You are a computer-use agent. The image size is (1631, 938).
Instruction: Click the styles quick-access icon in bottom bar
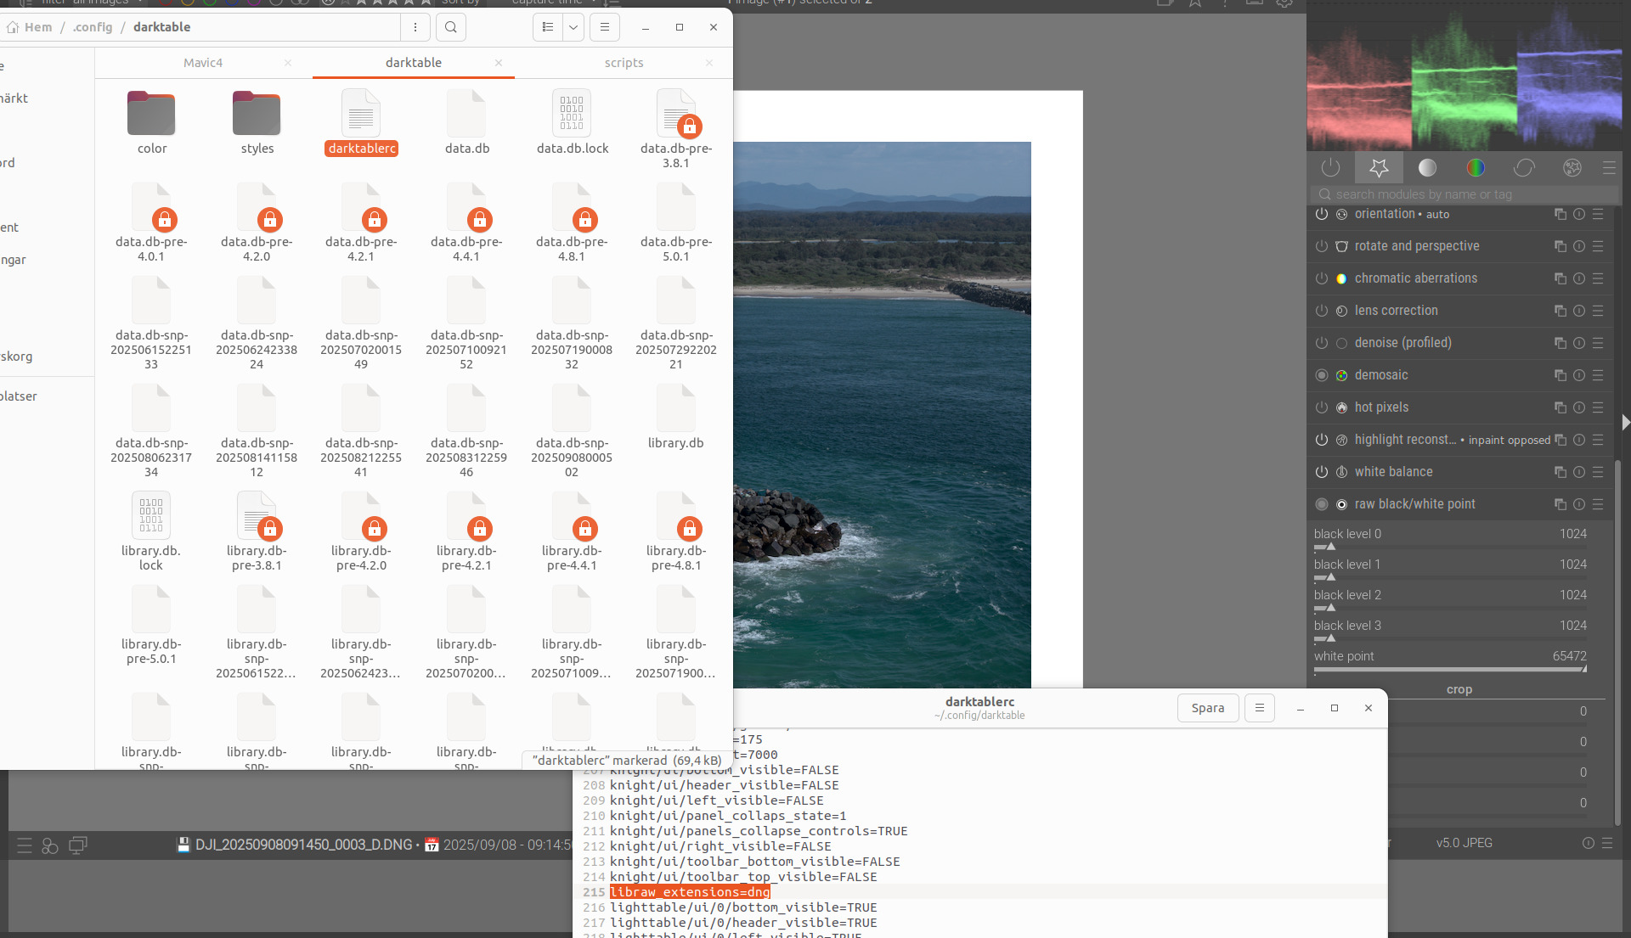[50, 845]
